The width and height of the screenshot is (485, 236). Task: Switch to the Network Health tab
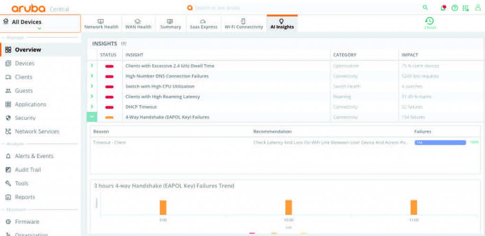coord(101,24)
